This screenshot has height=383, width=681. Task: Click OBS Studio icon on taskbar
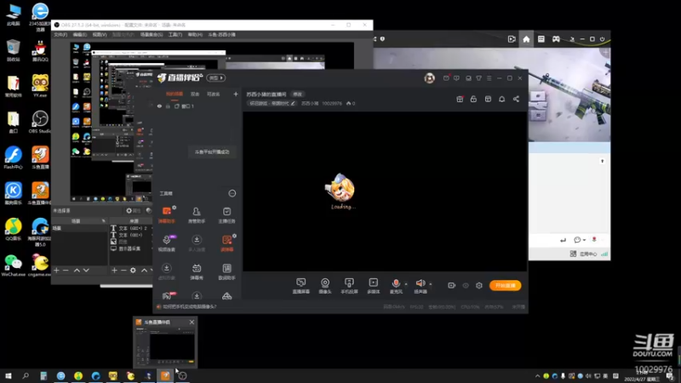pos(182,375)
